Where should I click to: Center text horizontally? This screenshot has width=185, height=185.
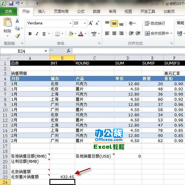114,33
